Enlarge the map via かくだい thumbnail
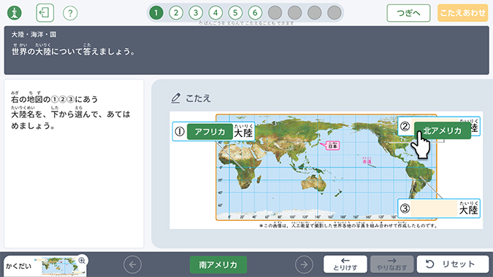Image resolution: width=493 pixels, height=277 pixels. [45, 266]
